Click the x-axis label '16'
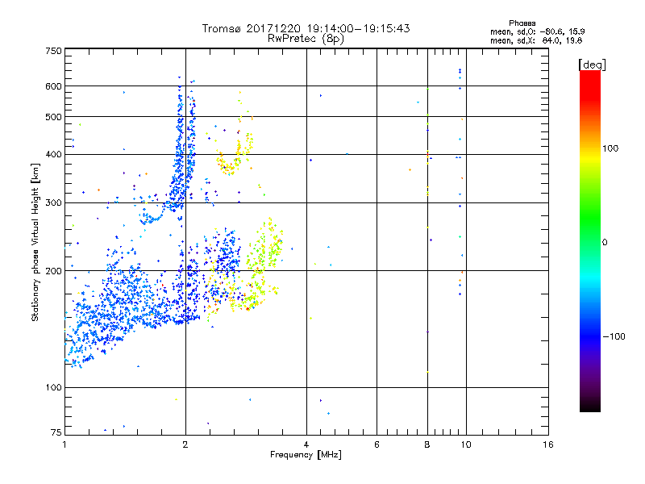Screen dimensions: 645x484 click(548, 444)
